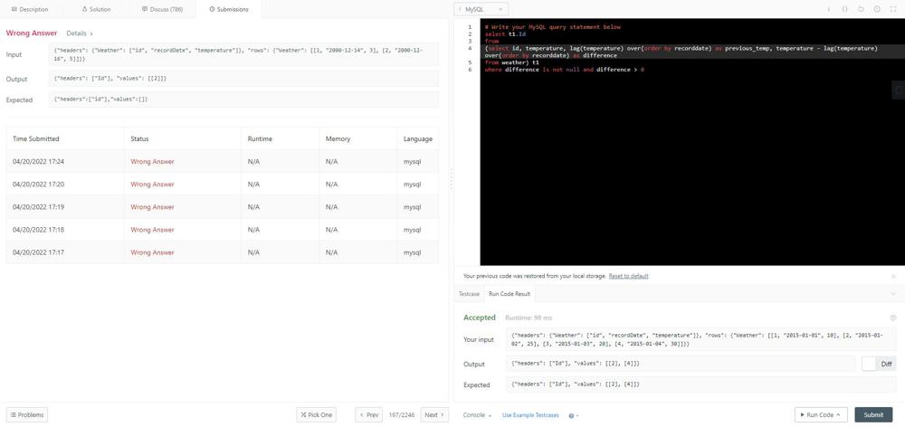Click the reset code to default icon
Image resolution: width=905 pixels, height=427 pixels.
pyautogui.click(x=862, y=9)
